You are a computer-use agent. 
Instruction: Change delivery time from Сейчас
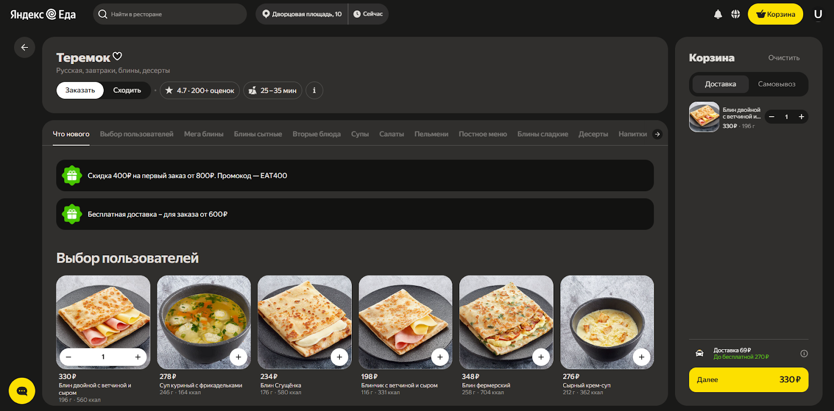[x=368, y=14]
